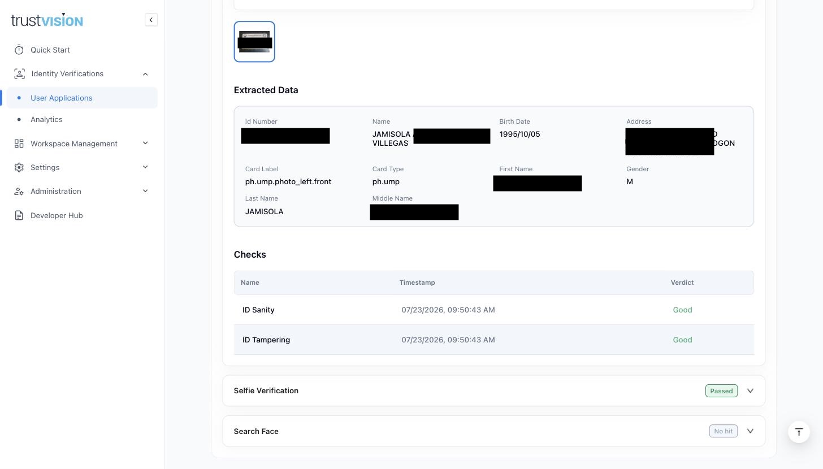Image resolution: width=823 pixels, height=469 pixels.
Task: Click the Verdict column header
Action: coord(682,283)
